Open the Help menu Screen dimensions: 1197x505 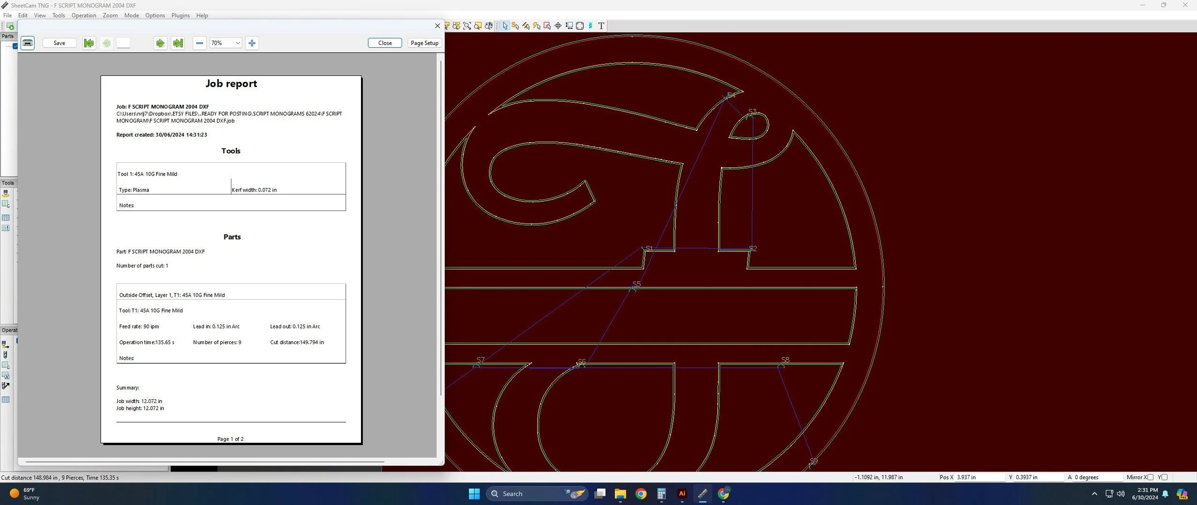point(202,15)
